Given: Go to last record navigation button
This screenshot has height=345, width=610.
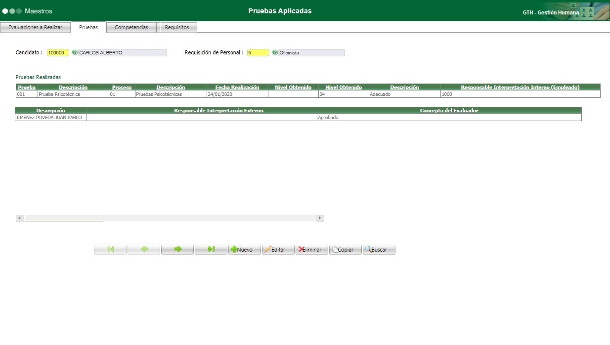Looking at the screenshot, I should (x=211, y=250).
